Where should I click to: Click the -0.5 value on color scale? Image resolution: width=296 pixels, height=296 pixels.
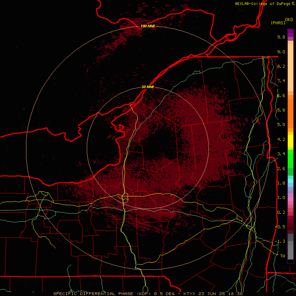click(x=280, y=227)
